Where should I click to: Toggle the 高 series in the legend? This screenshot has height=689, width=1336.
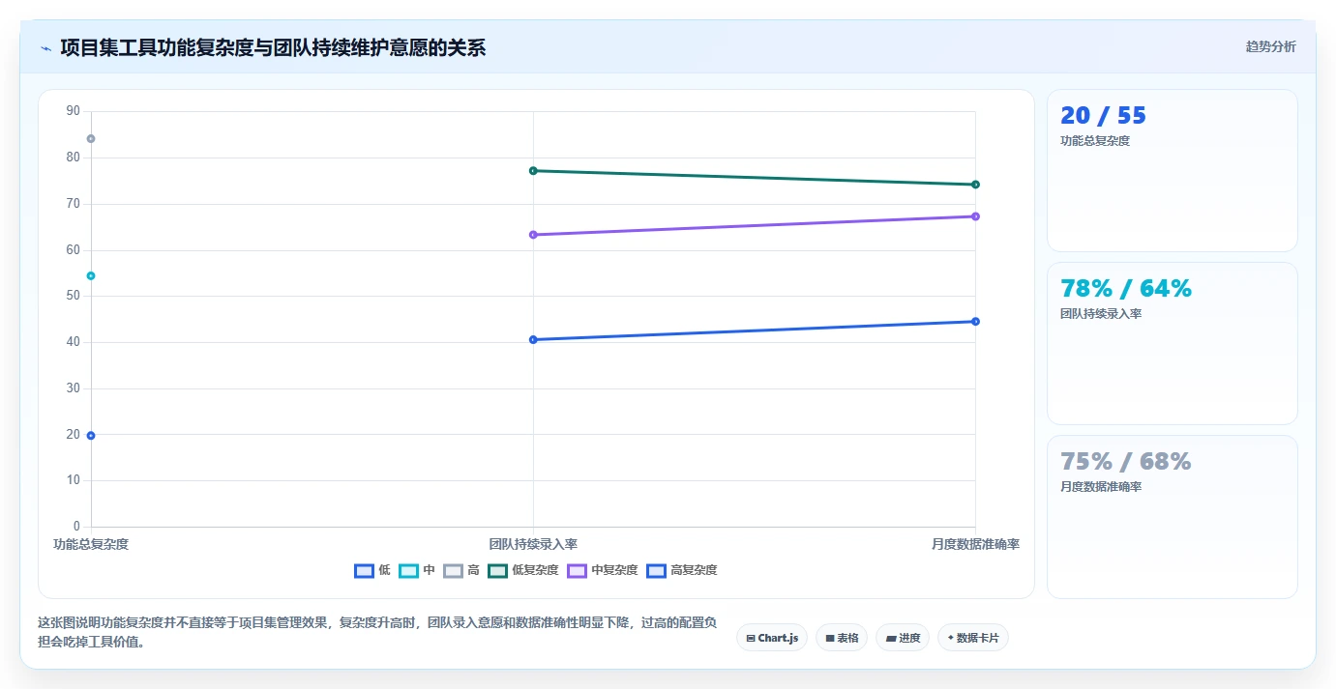pos(461,570)
